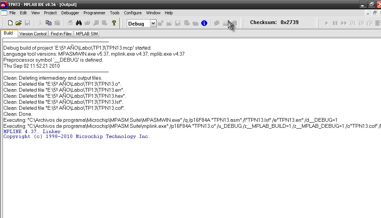Click the Step Over braces icon
381x218 pixels.
(x=361, y=23)
